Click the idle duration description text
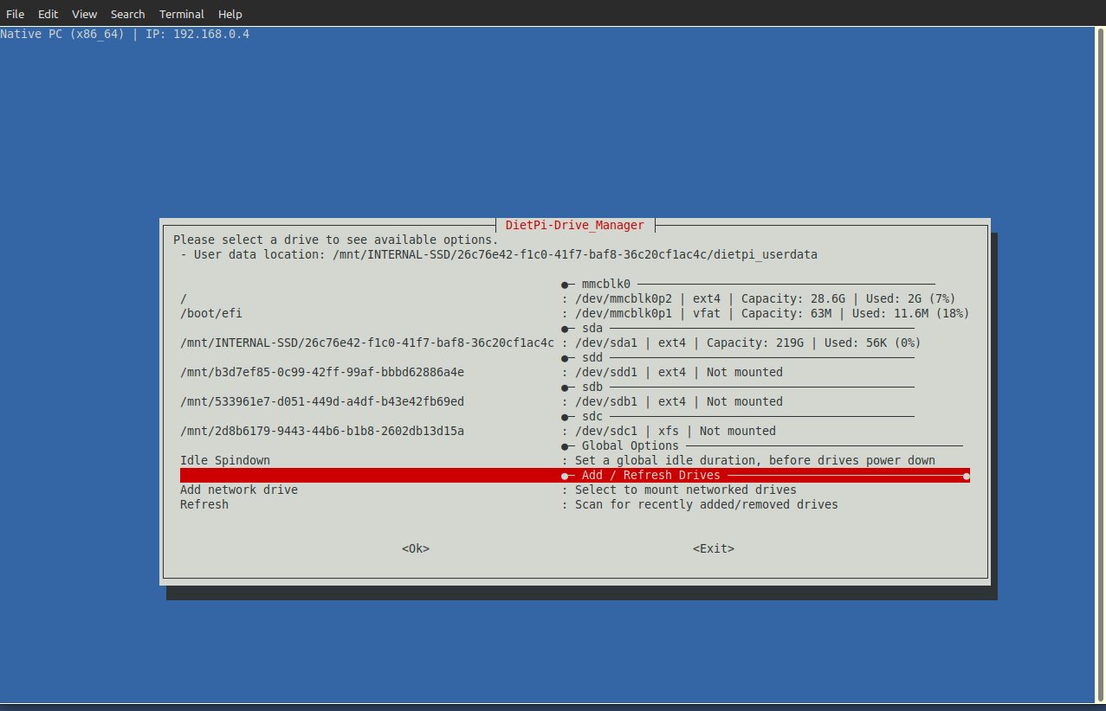This screenshot has height=711, width=1106. (755, 460)
